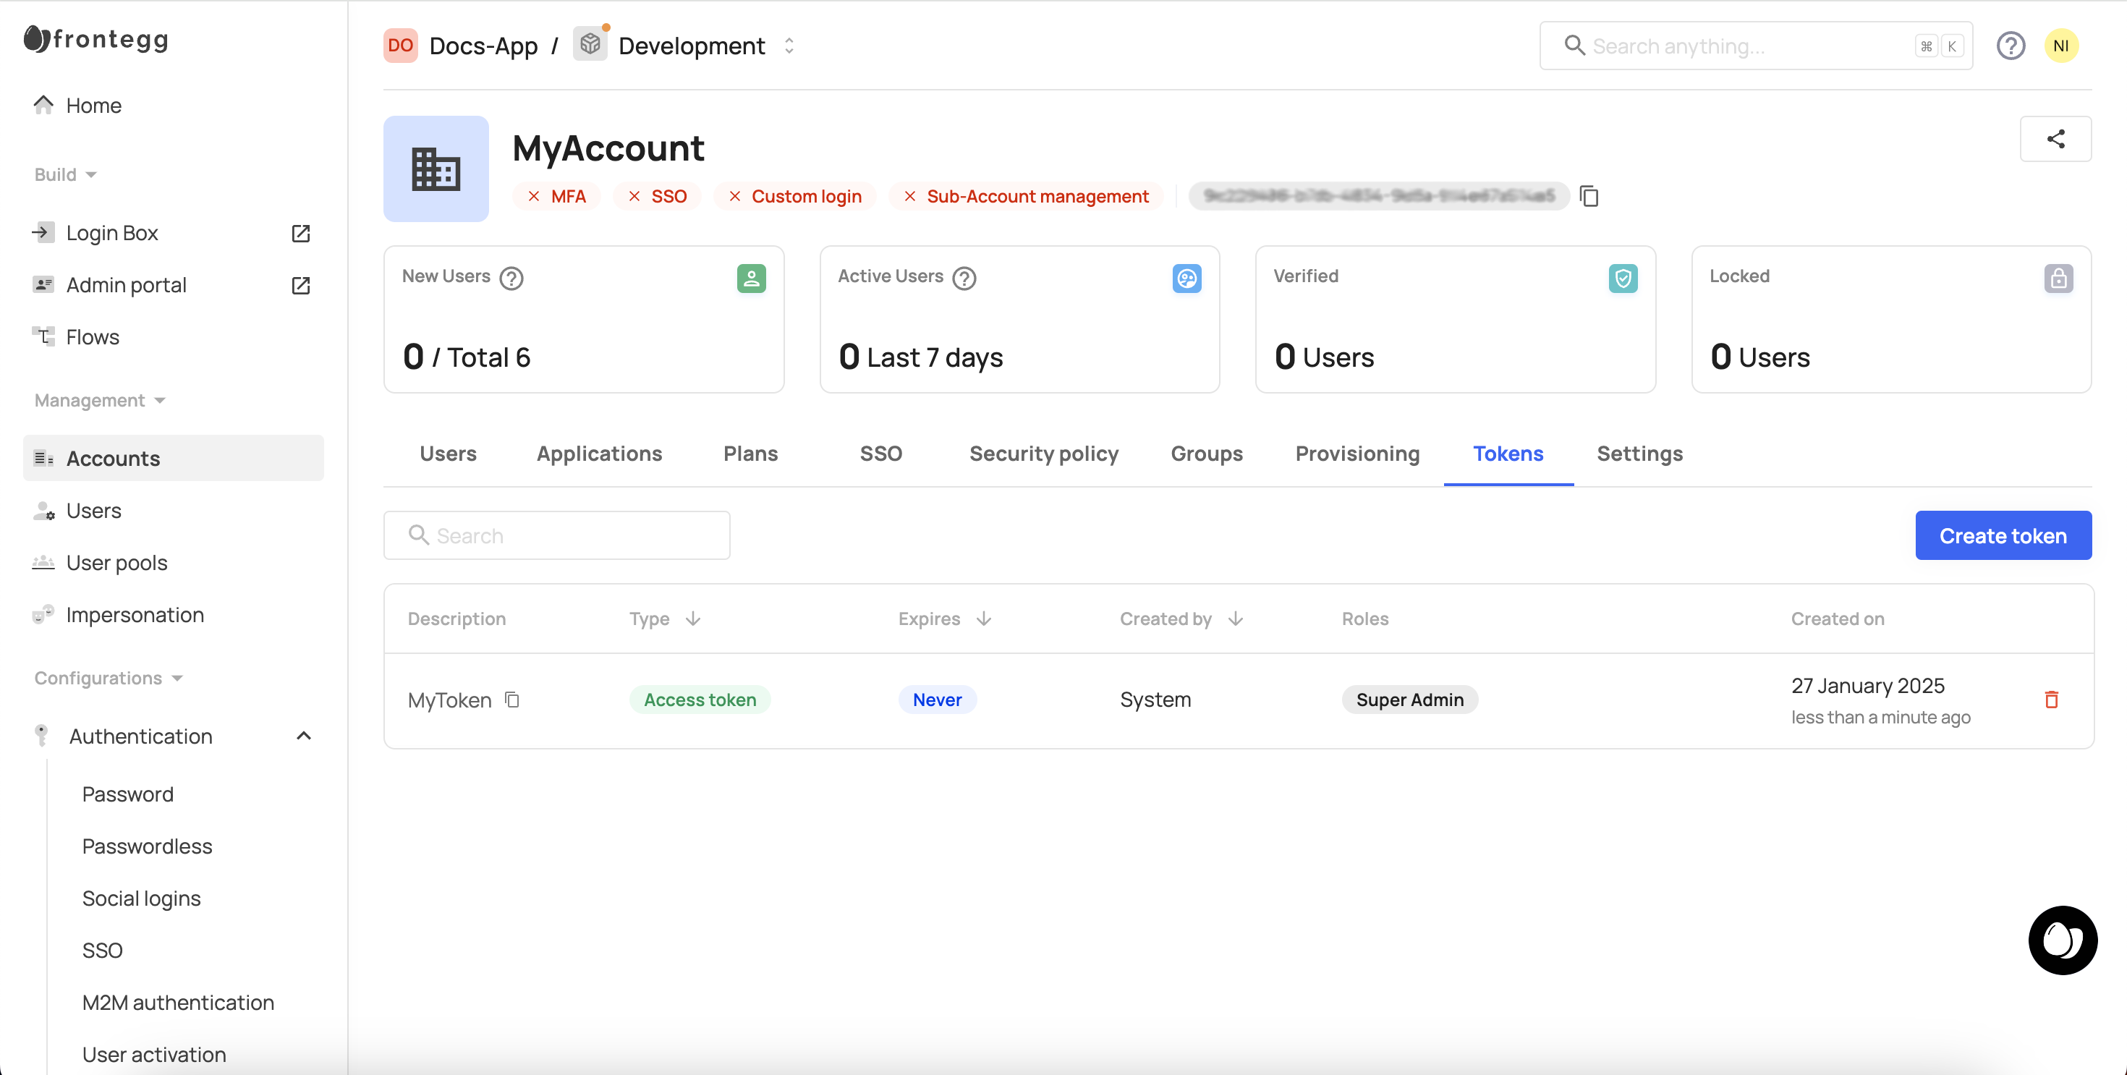Switch to the Security policy tab

1043,454
